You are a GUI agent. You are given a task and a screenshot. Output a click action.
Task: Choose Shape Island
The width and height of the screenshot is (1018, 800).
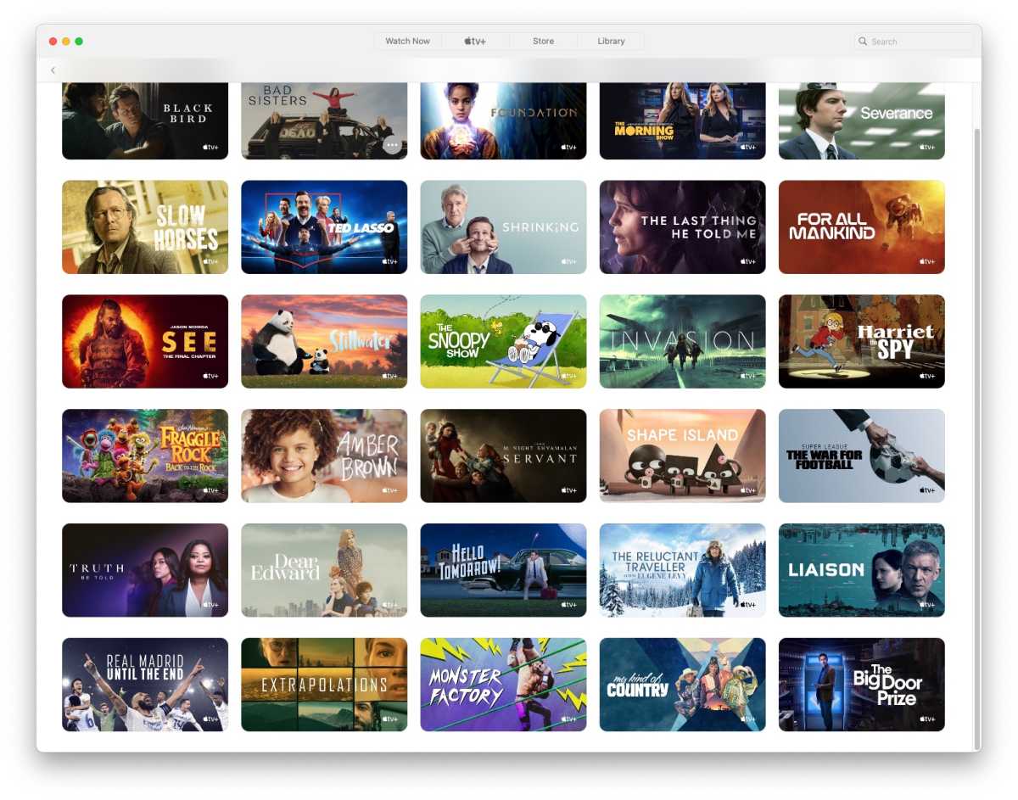point(682,456)
